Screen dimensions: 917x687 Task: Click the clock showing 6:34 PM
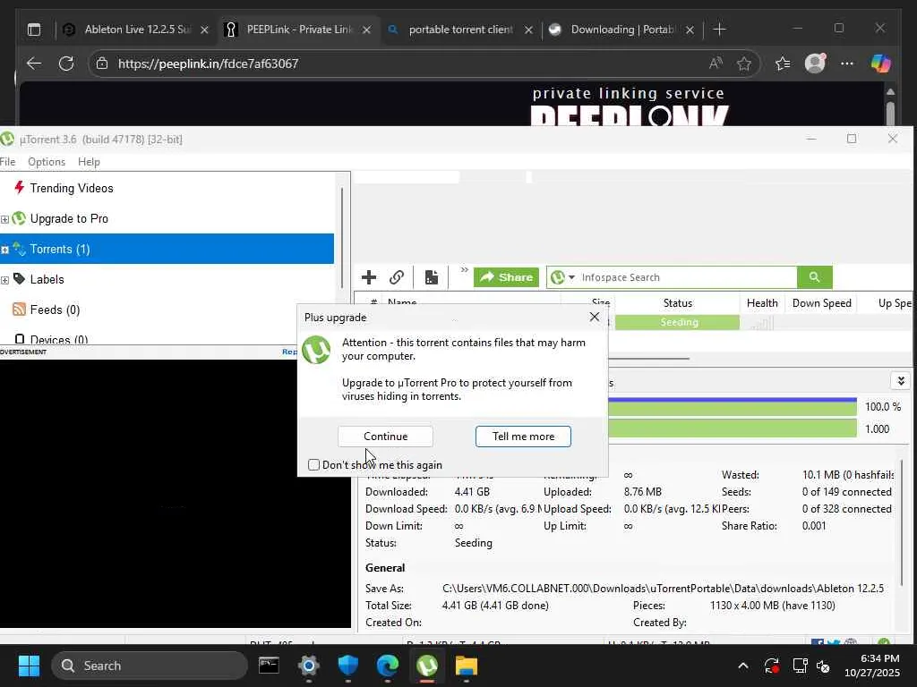point(879,657)
